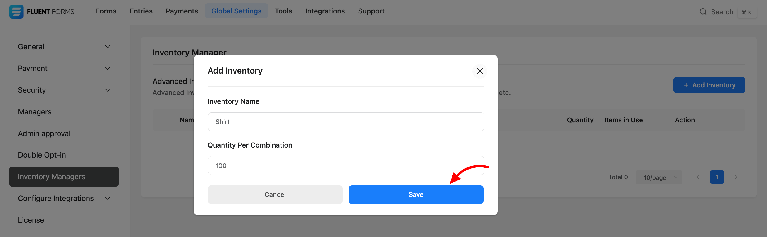Image resolution: width=767 pixels, height=237 pixels.
Task: Select page 1 in pagination
Action: [x=717, y=177]
